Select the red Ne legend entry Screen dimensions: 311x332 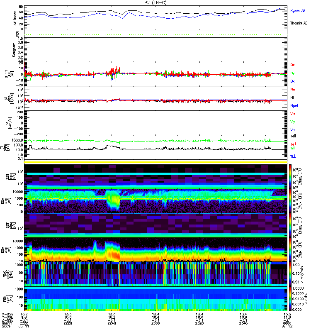pyautogui.click(x=293, y=89)
